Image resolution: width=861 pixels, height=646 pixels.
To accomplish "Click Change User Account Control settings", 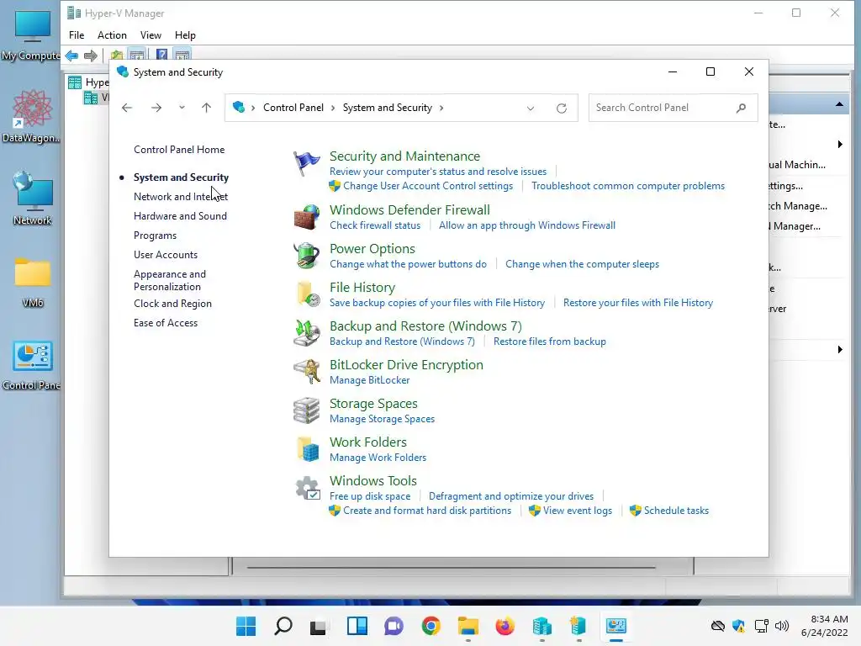I will [x=428, y=186].
